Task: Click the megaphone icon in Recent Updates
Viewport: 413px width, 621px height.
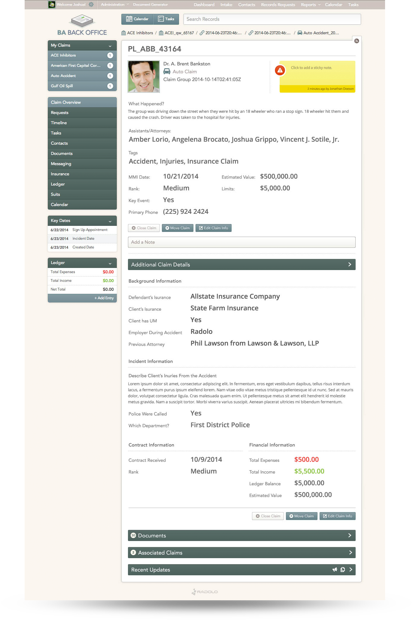Action: click(x=335, y=570)
